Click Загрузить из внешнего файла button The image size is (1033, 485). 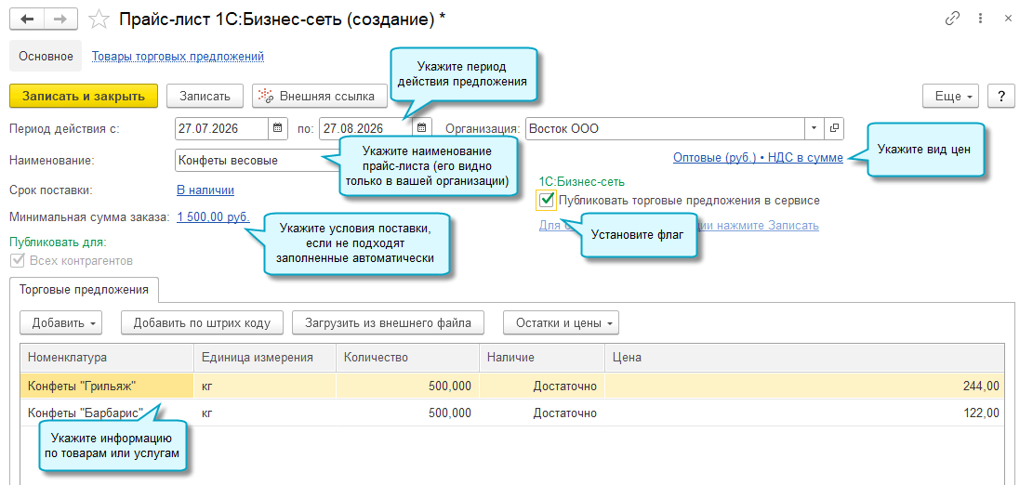tap(388, 322)
